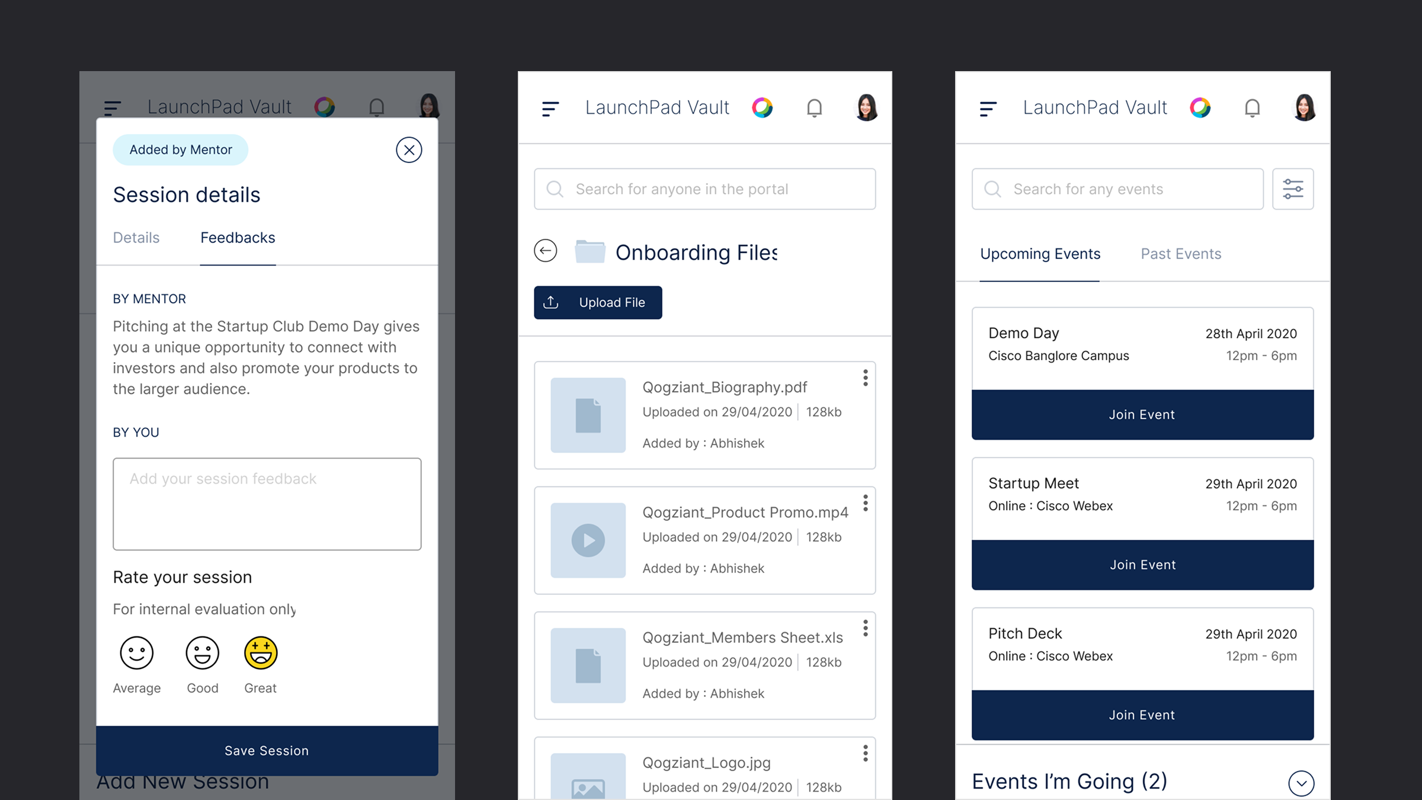Click the Demo Day event title
The image size is (1422, 800).
pos(1023,333)
